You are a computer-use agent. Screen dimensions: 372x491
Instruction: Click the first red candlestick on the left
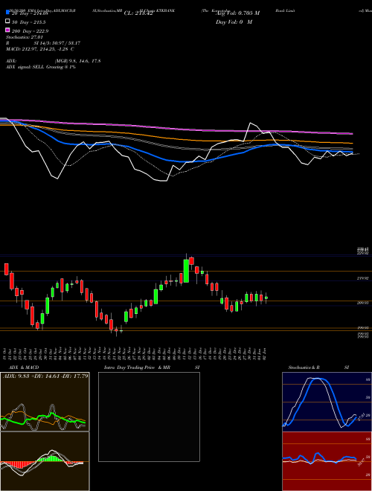click(6, 269)
